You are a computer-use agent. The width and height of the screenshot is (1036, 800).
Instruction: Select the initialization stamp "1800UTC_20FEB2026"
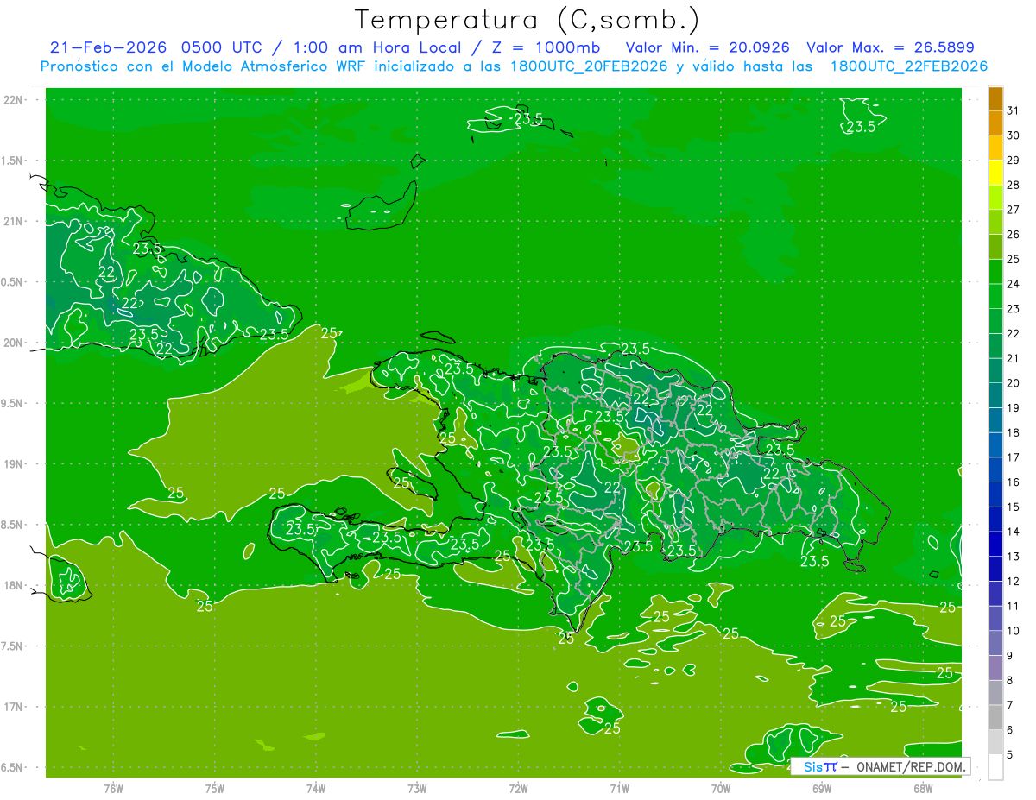coord(589,66)
